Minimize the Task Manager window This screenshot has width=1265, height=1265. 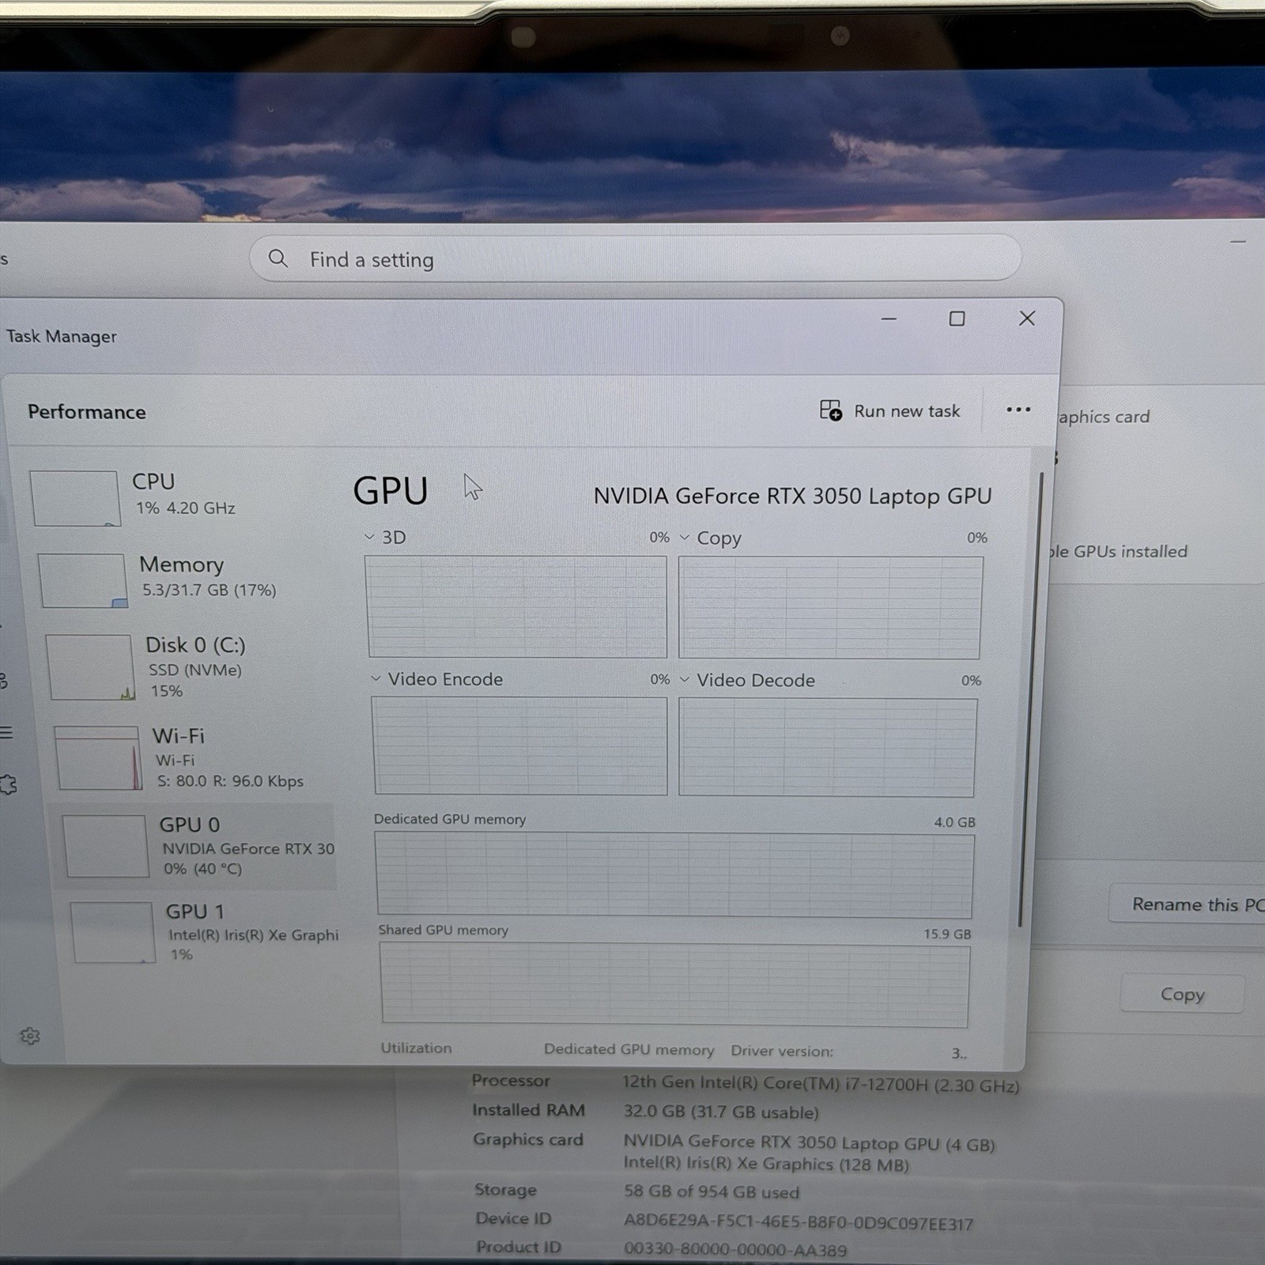click(x=889, y=319)
